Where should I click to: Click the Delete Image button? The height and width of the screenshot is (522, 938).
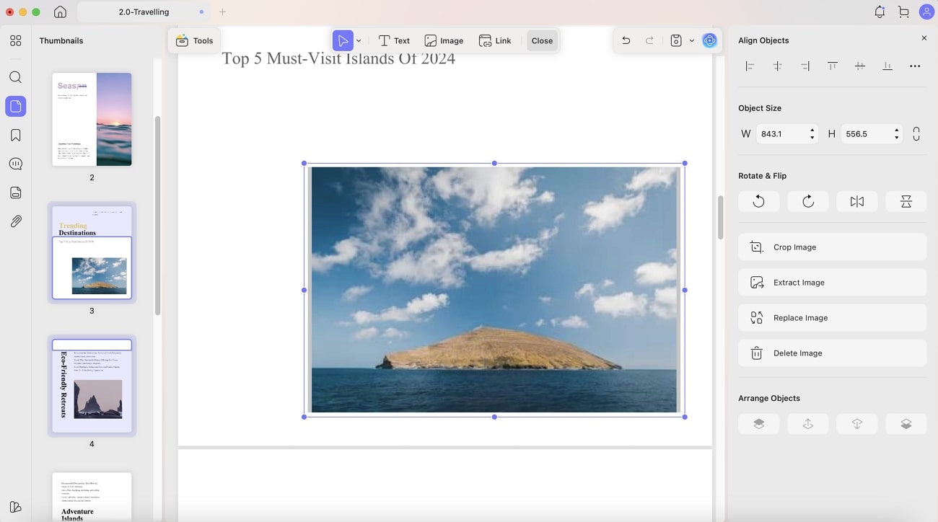coord(832,353)
